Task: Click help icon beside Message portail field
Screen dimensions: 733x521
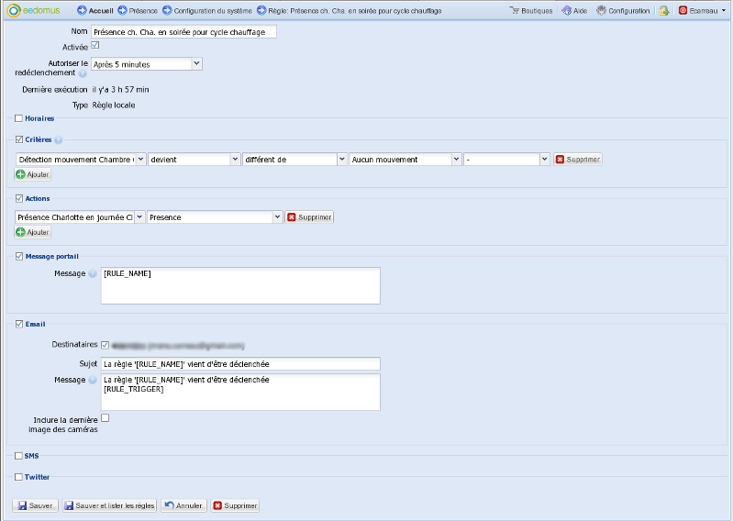Action: point(93,274)
